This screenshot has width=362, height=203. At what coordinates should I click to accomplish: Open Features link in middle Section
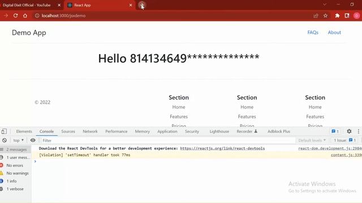click(247, 117)
